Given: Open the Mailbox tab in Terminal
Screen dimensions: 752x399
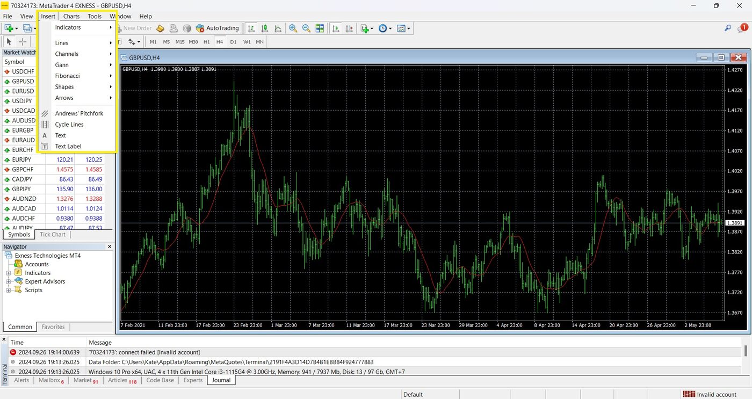Looking at the screenshot, I should coord(51,380).
